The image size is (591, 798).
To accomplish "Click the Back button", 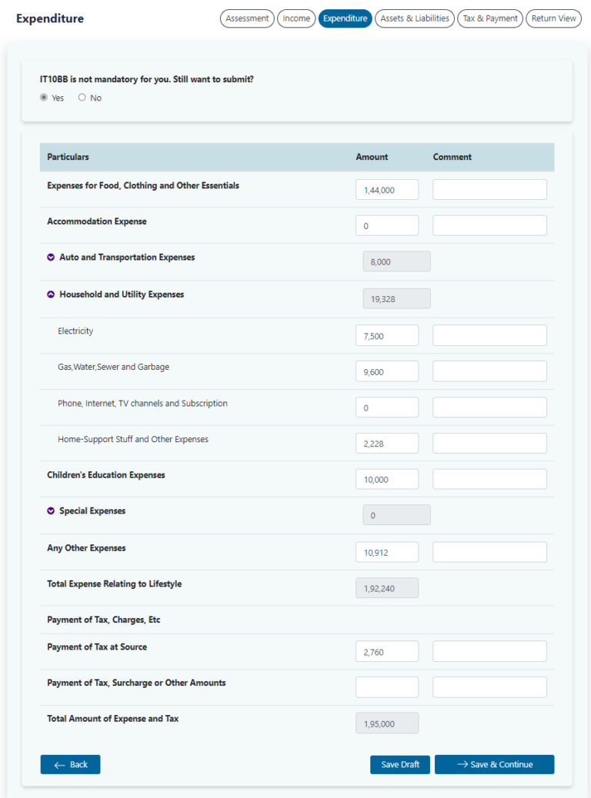I will pyautogui.click(x=70, y=764).
